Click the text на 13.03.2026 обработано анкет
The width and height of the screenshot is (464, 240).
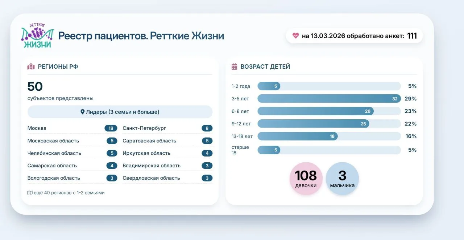point(353,36)
